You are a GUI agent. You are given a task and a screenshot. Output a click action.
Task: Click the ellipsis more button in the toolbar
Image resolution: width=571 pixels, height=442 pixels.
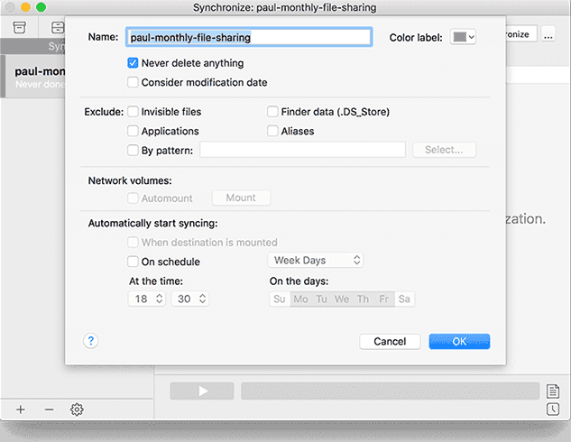click(x=548, y=33)
